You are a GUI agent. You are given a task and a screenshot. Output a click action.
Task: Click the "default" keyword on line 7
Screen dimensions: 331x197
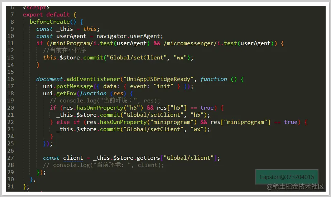[58, 15]
